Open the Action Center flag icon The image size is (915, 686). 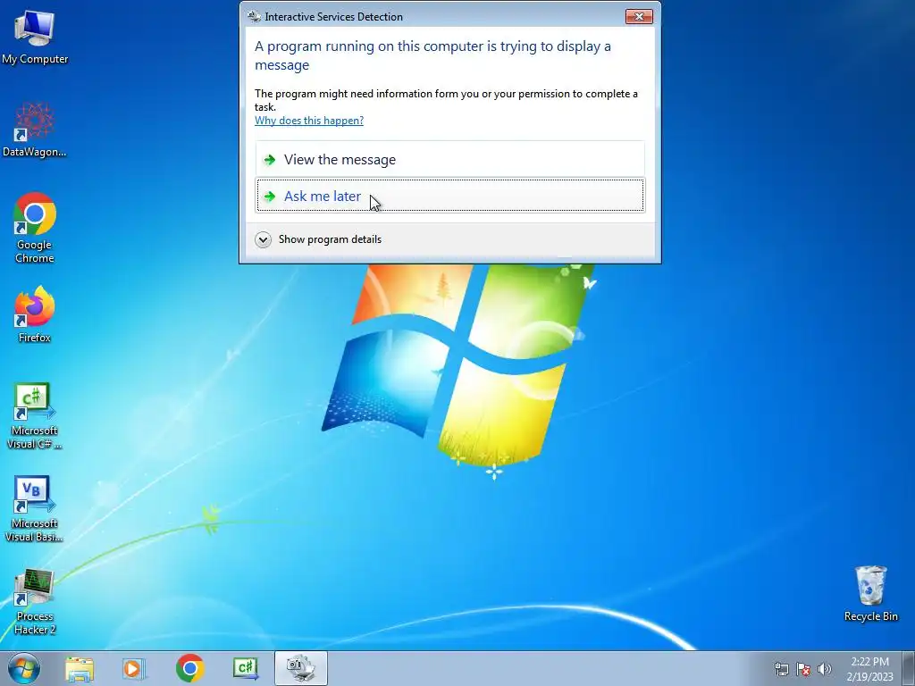point(803,669)
